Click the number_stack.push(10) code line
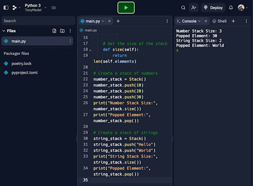This screenshot has width=253, height=186. (x=118, y=85)
